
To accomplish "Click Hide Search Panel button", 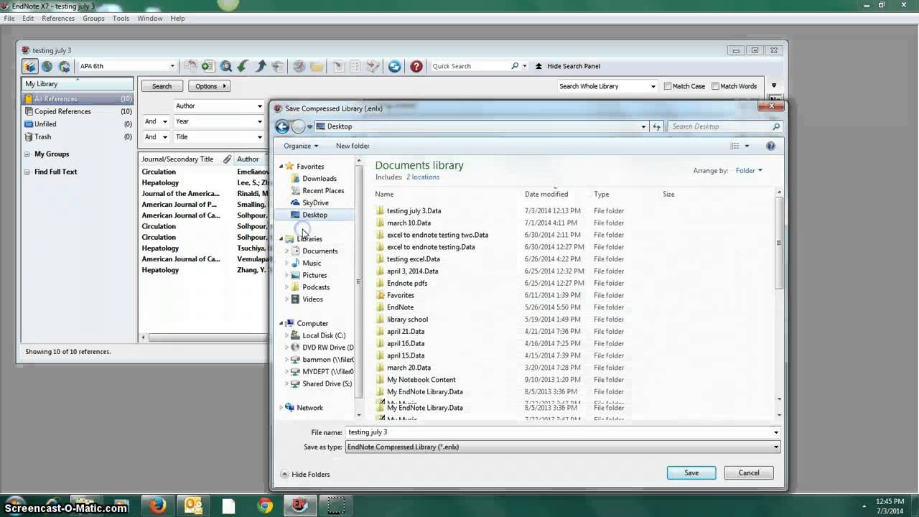I will (x=567, y=66).
